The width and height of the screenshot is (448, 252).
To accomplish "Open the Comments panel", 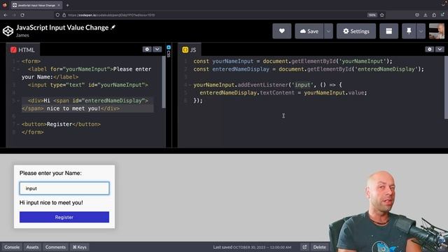I will point(55,247).
